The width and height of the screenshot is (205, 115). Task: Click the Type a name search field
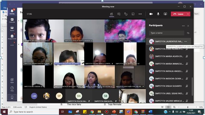point(166,33)
